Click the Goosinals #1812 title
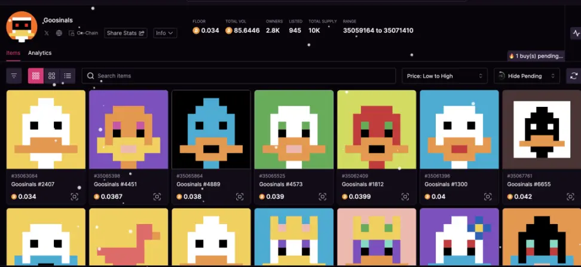581x267 pixels. point(363,185)
